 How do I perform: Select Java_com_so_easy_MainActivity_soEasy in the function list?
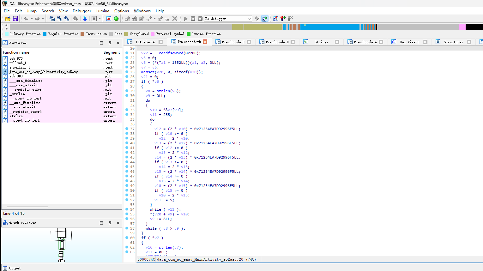(x=43, y=72)
